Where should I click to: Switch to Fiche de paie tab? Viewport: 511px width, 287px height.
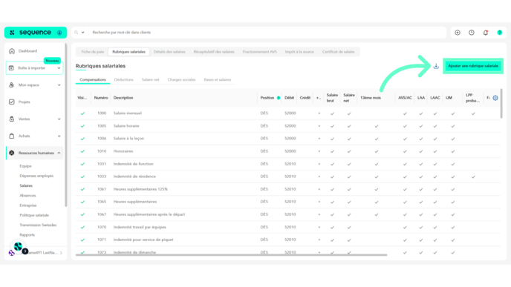(x=93, y=52)
